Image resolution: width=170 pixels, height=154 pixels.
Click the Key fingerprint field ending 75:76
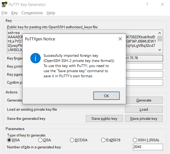tap(144, 58)
